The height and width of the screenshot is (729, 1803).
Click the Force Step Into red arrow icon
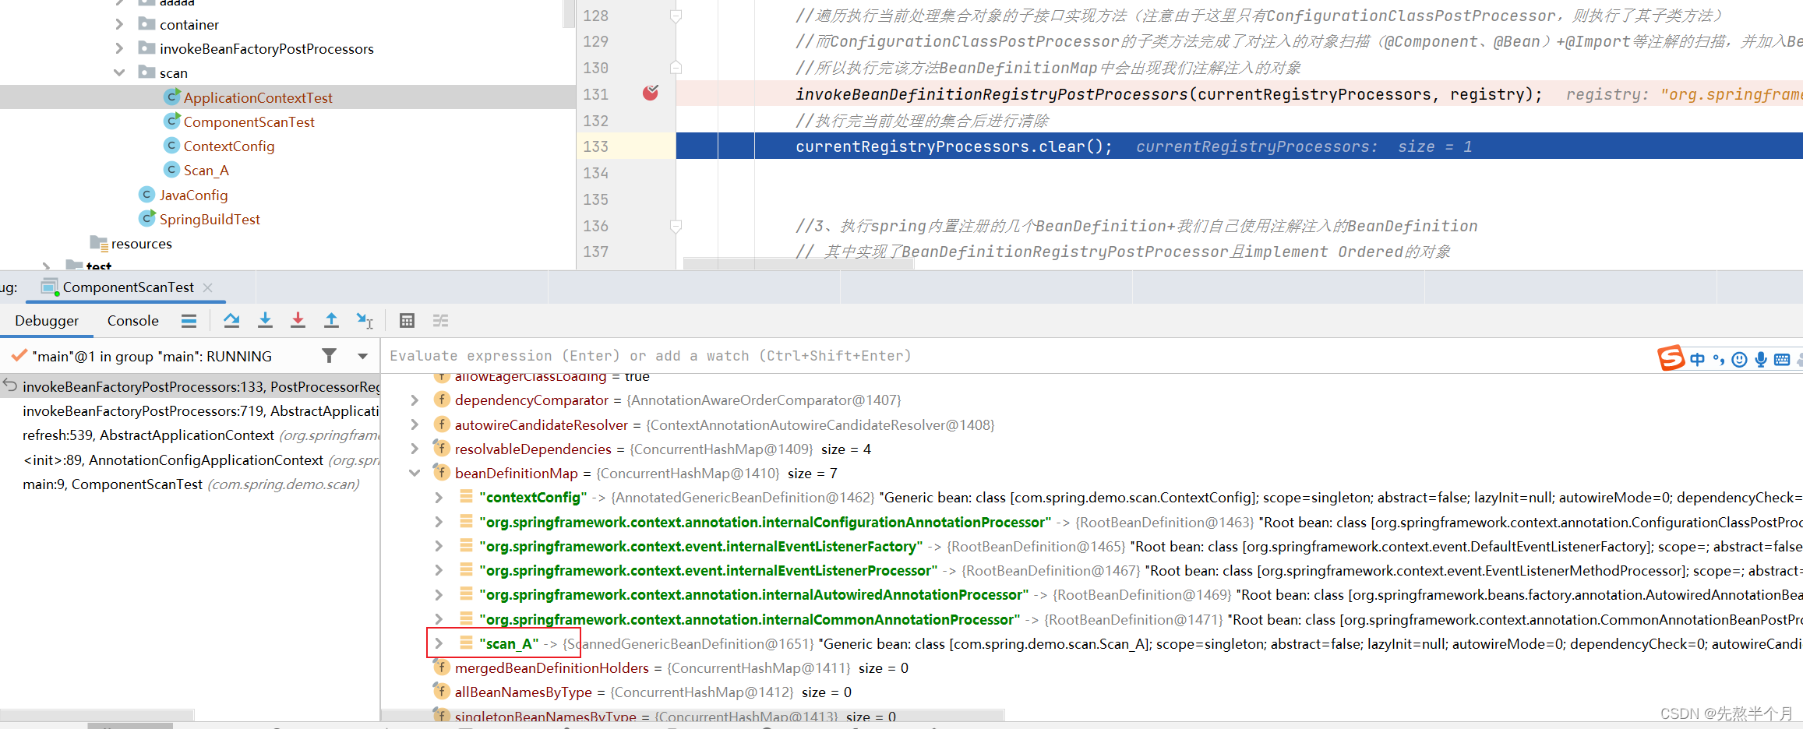298,320
